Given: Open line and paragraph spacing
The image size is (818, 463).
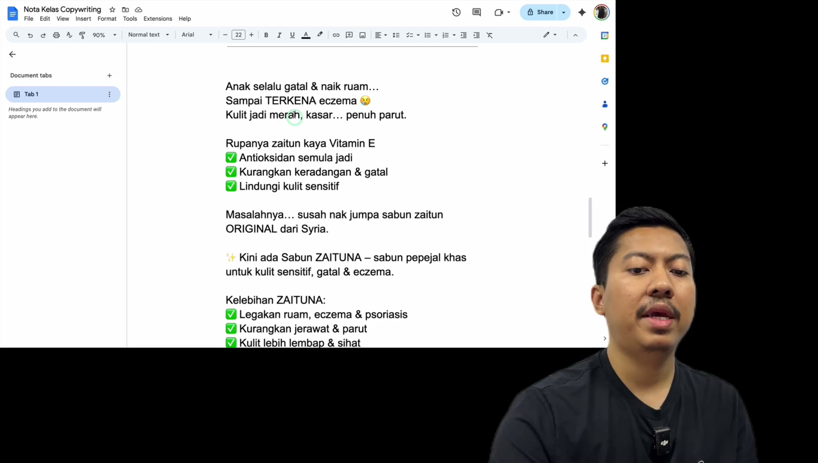Looking at the screenshot, I should tap(396, 35).
